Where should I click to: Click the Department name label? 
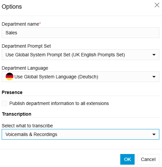[x=20, y=24]
